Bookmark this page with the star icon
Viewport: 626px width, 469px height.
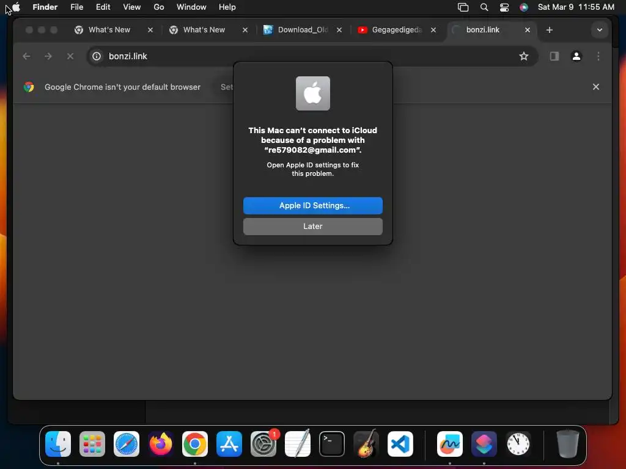(523, 56)
